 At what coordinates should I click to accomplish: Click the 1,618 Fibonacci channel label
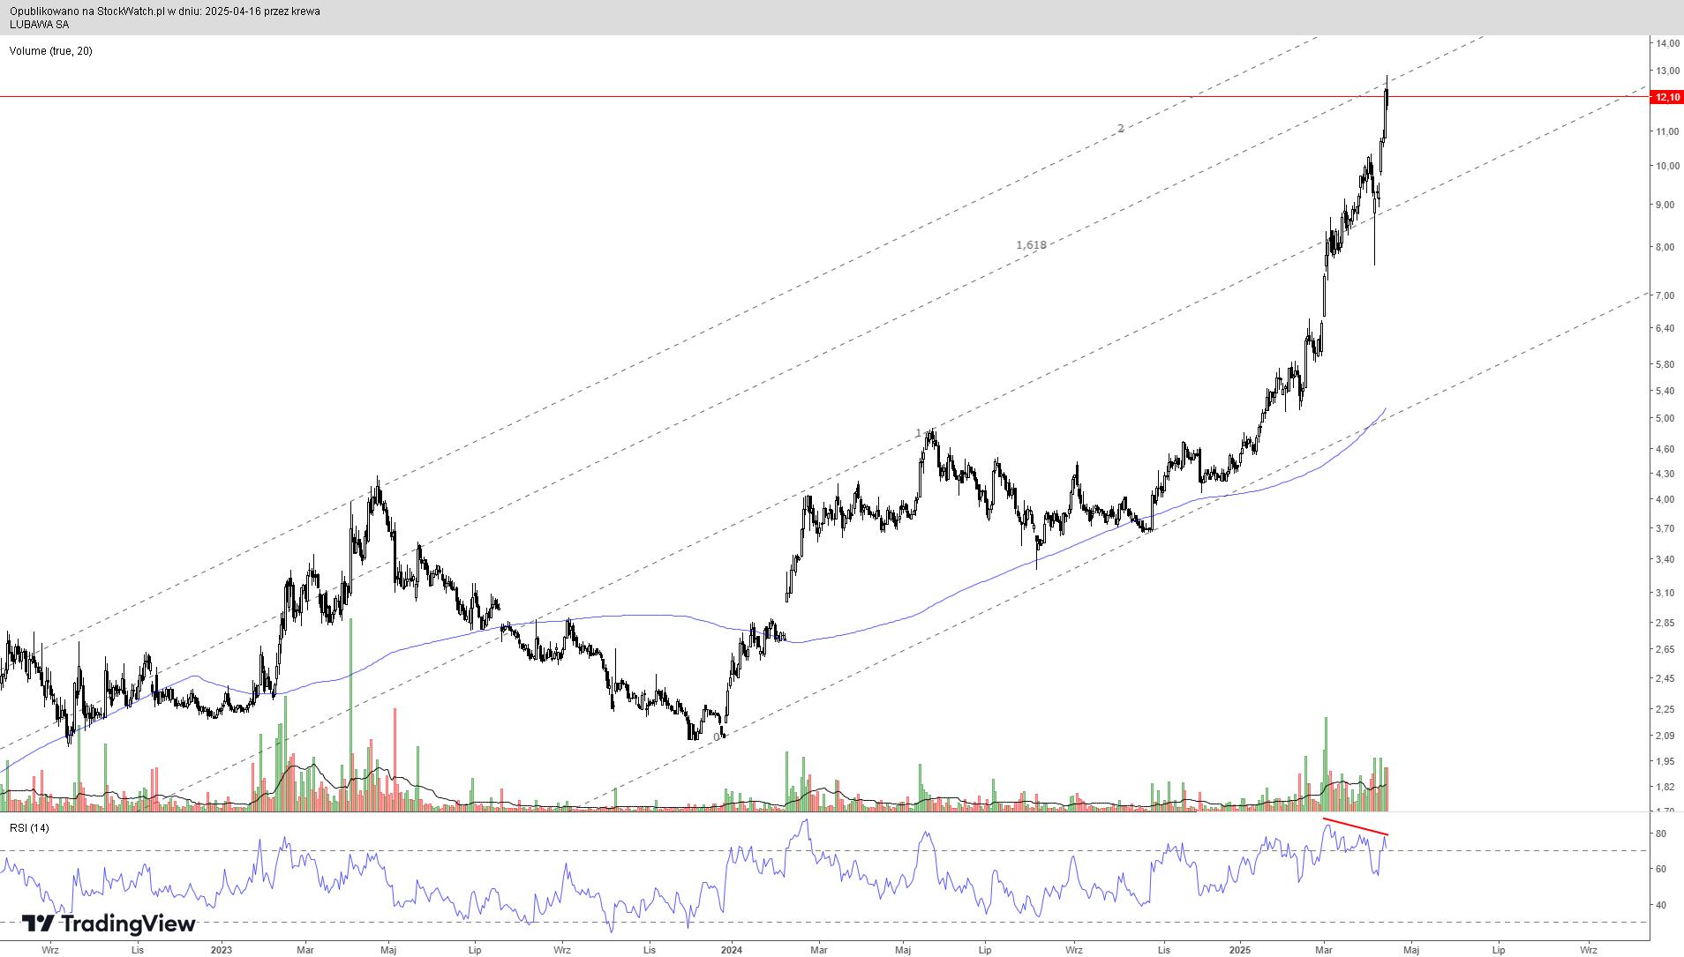(x=1031, y=245)
